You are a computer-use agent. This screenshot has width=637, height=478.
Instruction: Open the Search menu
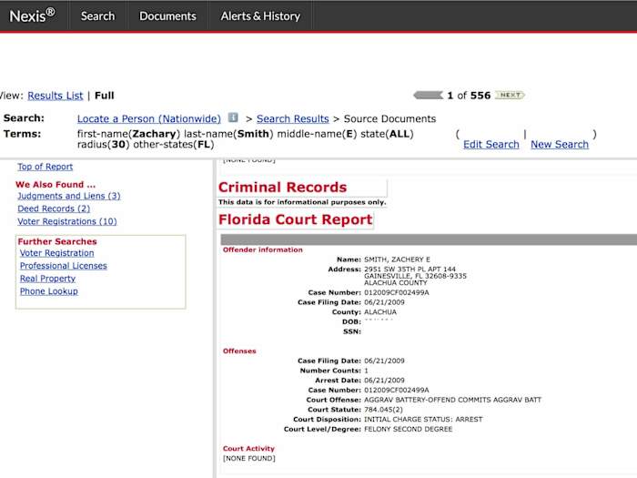tap(97, 15)
